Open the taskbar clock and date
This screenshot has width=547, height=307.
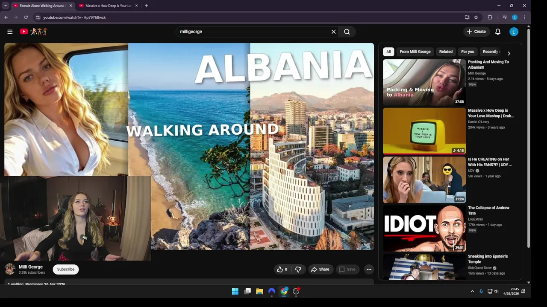(x=511, y=291)
